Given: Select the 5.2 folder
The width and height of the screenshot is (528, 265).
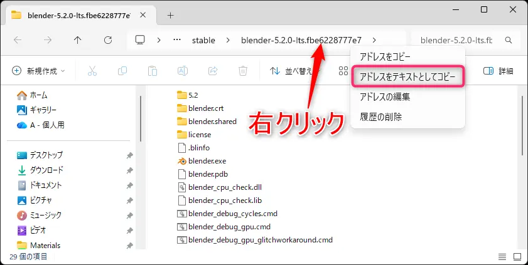Looking at the screenshot, I should pyautogui.click(x=188, y=95).
